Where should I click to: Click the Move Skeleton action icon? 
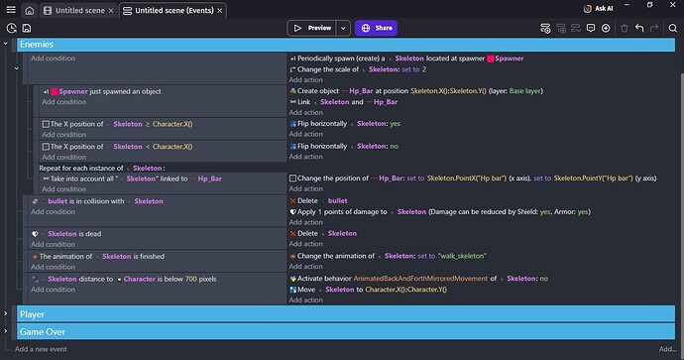pos(293,290)
